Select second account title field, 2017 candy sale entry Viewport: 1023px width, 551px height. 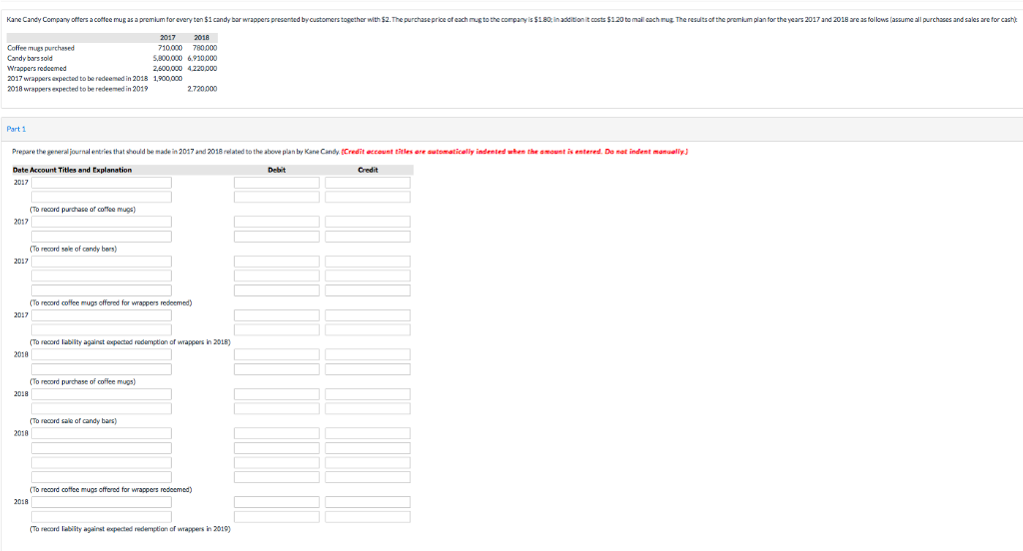pyautogui.click(x=102, y=237)
